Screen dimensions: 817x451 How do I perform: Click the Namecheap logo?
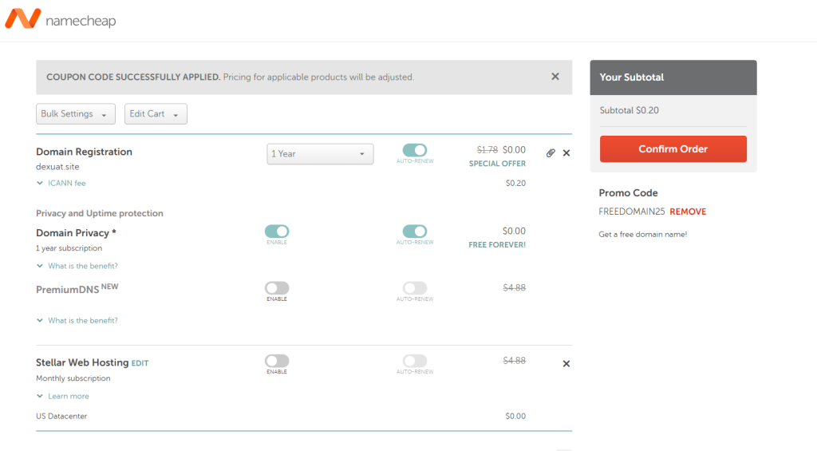coord(61,19)
